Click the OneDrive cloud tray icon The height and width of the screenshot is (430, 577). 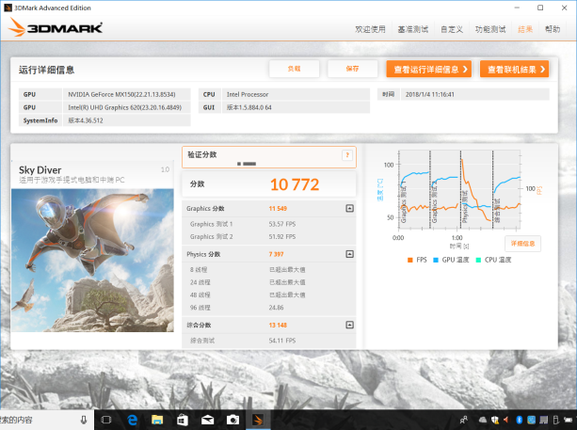(x=483, y=420)
